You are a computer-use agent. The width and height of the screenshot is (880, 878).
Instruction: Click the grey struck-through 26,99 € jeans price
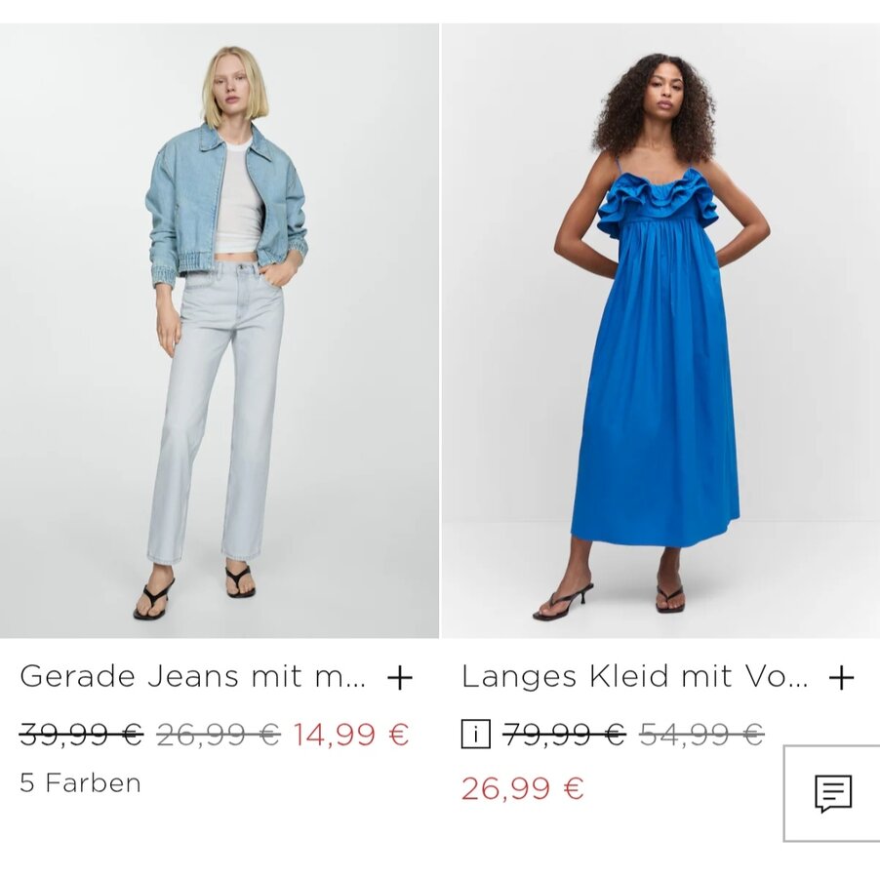point(219,734)
